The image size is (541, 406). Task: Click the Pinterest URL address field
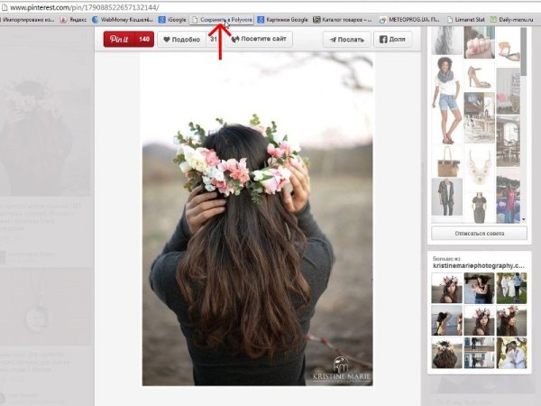pos(269,7)
